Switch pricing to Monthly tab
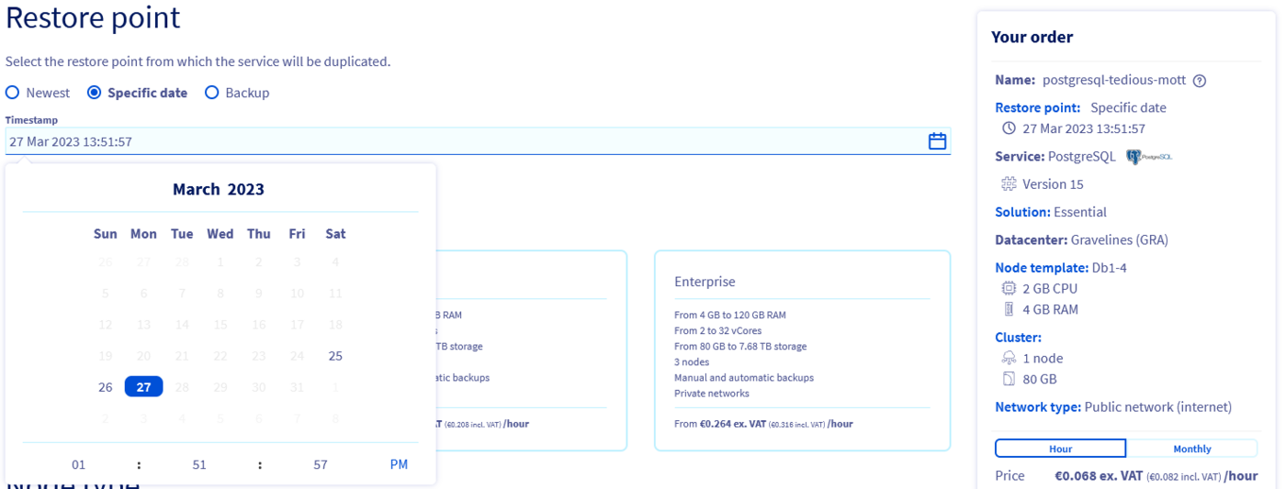 click(1191, 449)
